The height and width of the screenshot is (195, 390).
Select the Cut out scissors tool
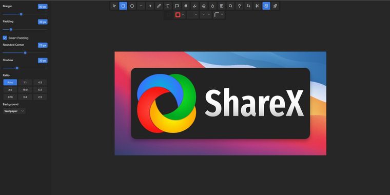(258, 6)
